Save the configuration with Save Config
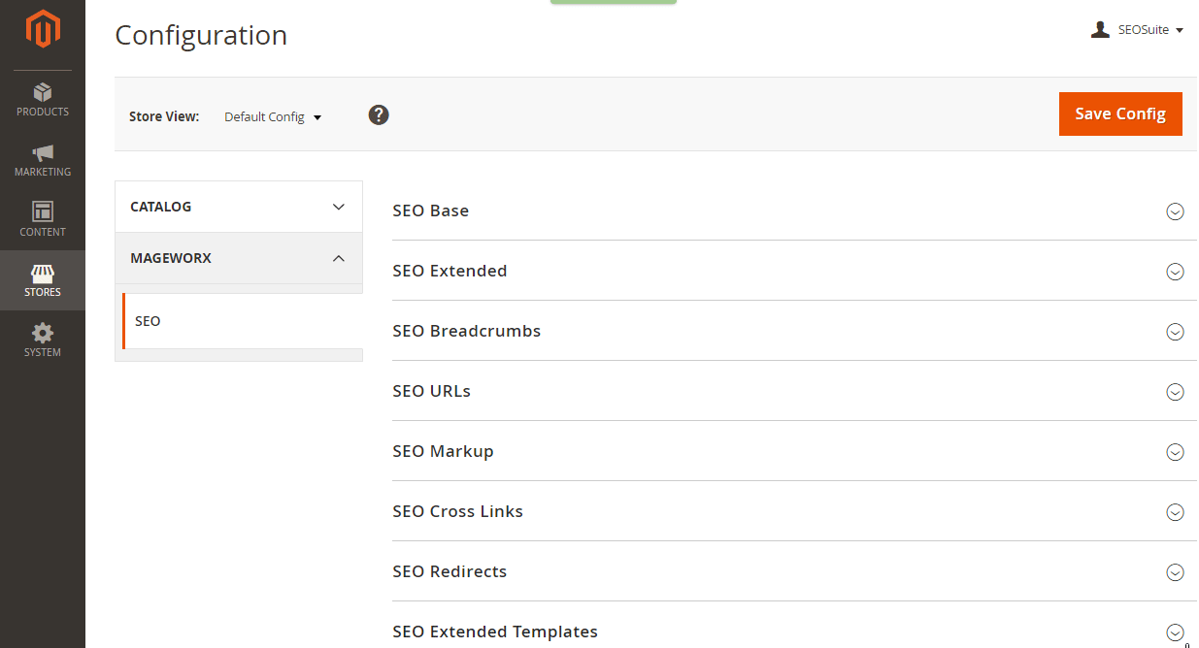This screenshot has height=648, width=1199. point(1120,113)
